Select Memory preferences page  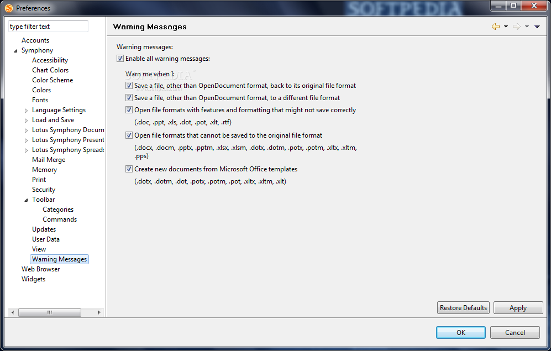(x=44, y=169)
